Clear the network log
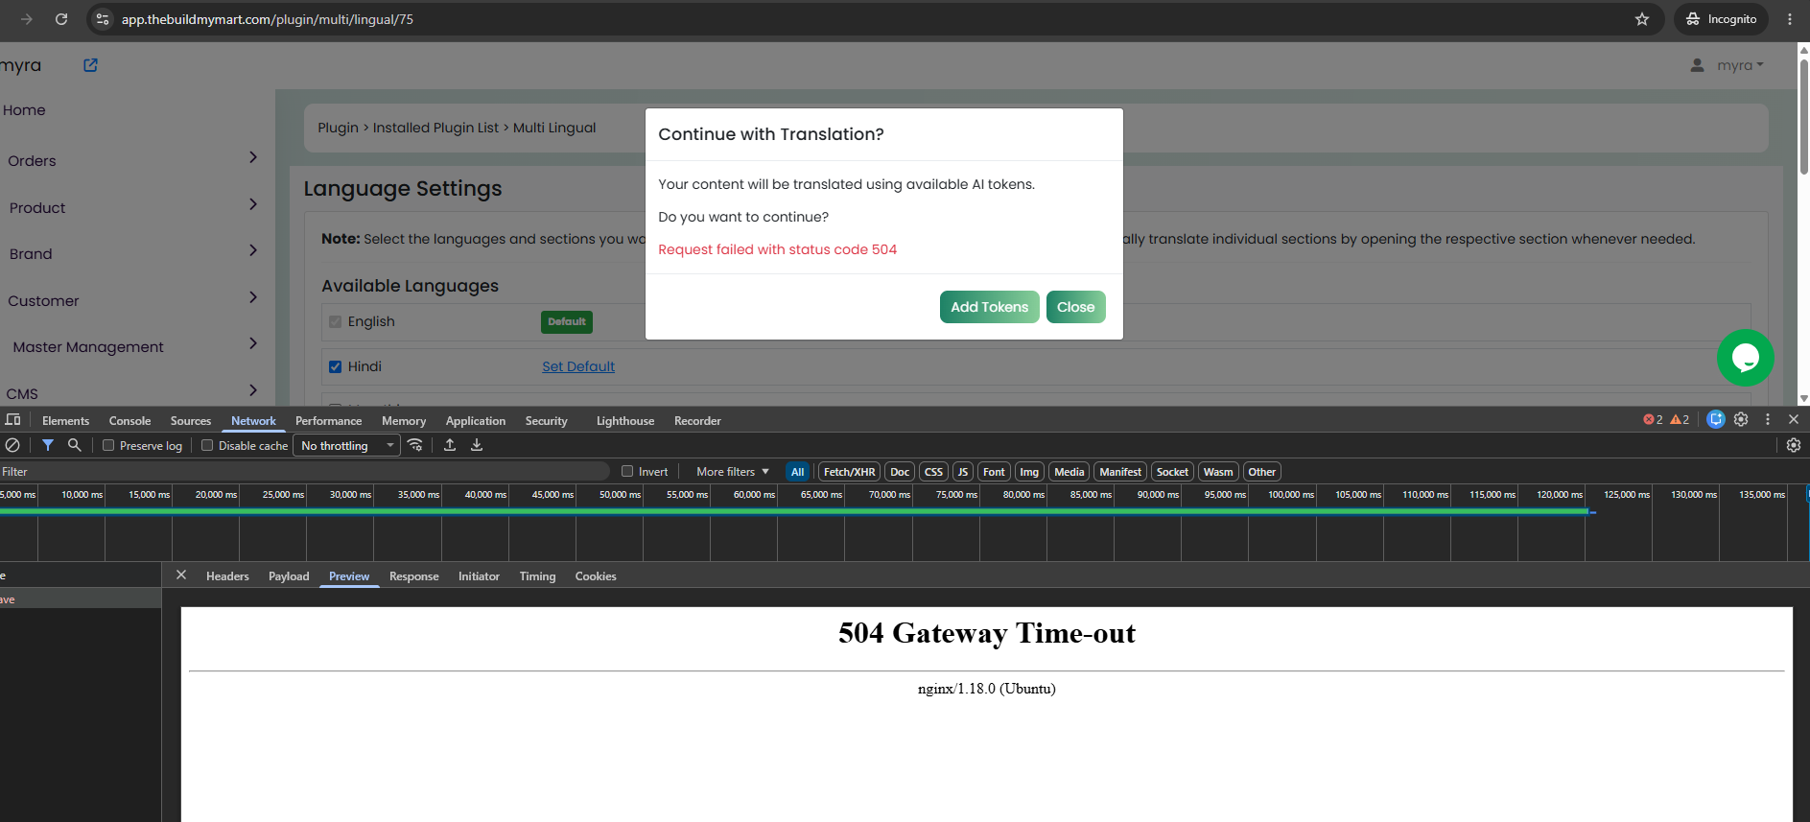Viewport: 1810px width, 822px height. pos(12,445)
